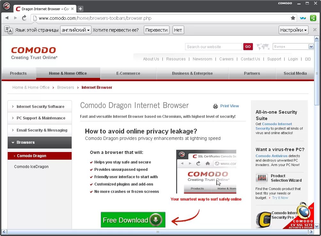Expand Email Security & Messaging sidebar section
This screenshot has width=321, height=236.
click(x=40, y=130)
